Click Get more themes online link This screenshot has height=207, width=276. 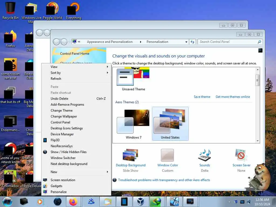point(233,97)
